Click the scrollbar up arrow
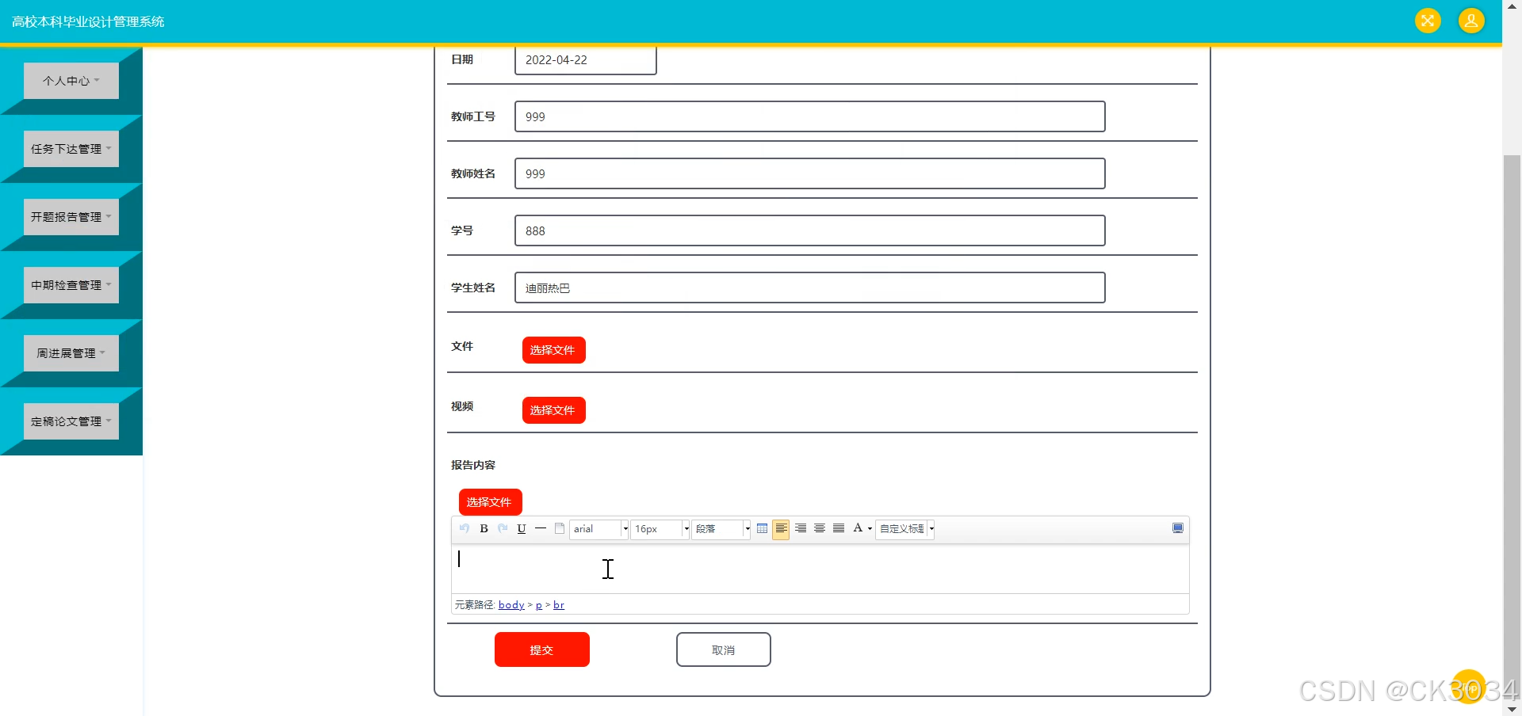1522x716 pixels. (1512, 6)
